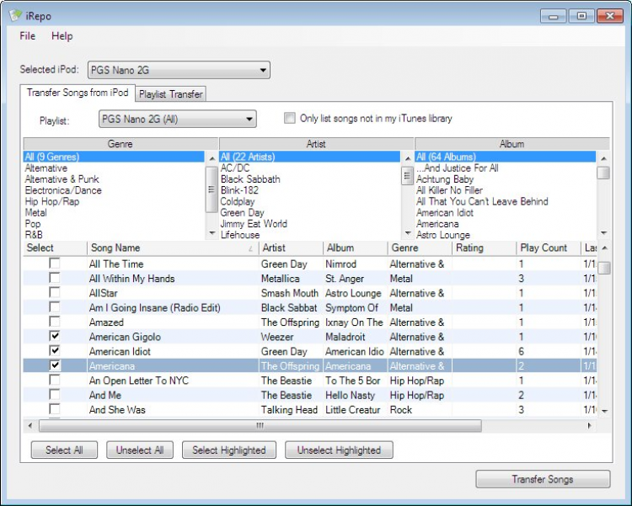Check the box for And She Was
Screen dimensions: 632x506
pos(55,409)
